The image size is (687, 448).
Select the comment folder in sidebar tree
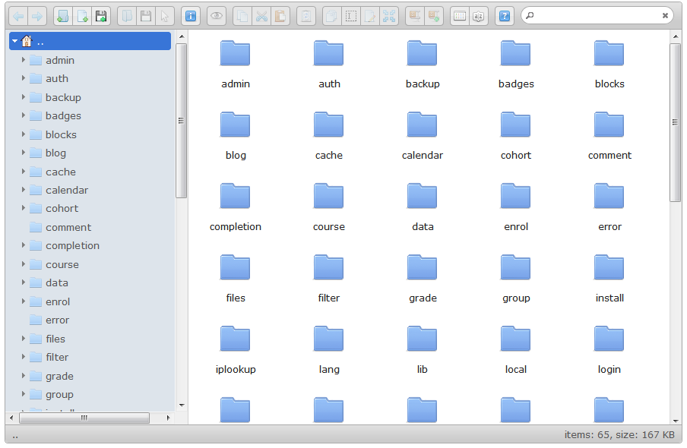(68, 227)
